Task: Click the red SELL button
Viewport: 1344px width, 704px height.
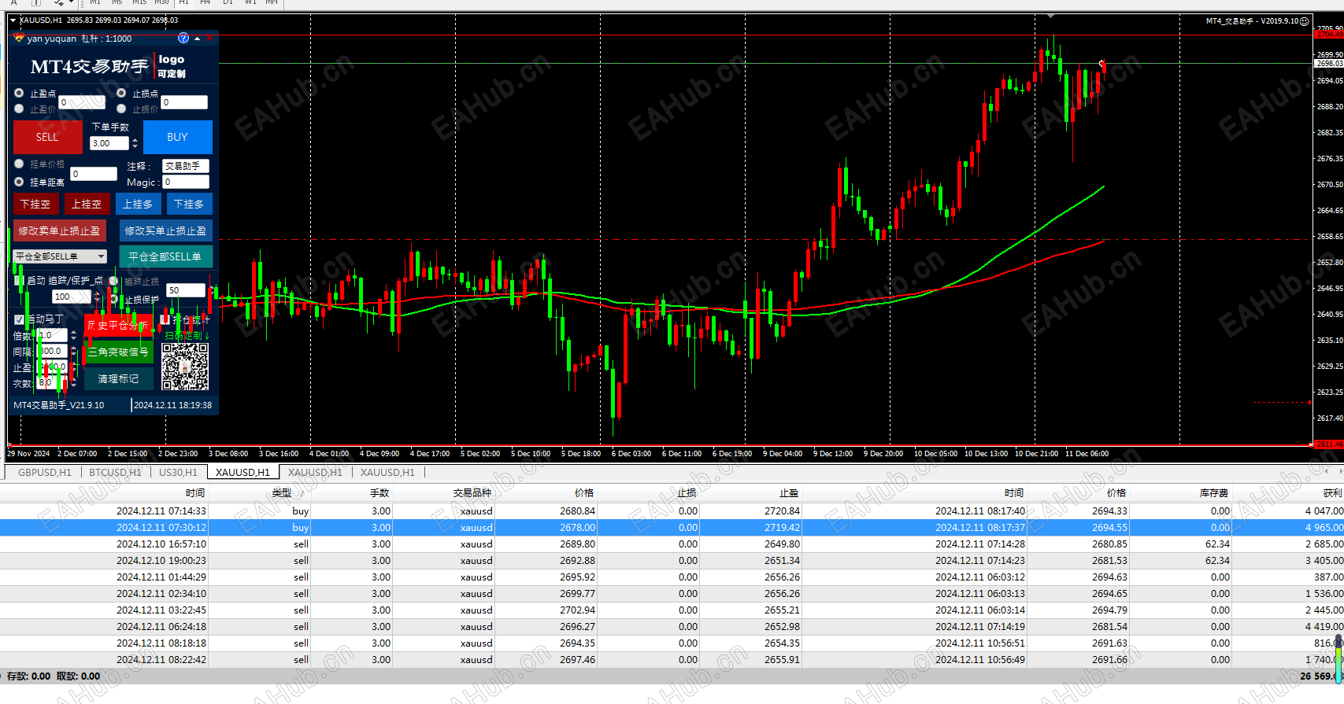Action: (x=47, y=137)
